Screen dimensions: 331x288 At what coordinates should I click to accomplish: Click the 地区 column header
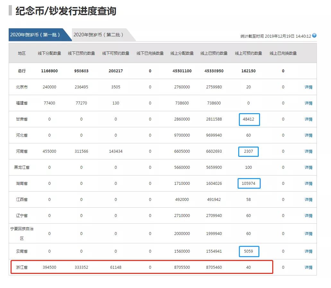pos(22,53)
